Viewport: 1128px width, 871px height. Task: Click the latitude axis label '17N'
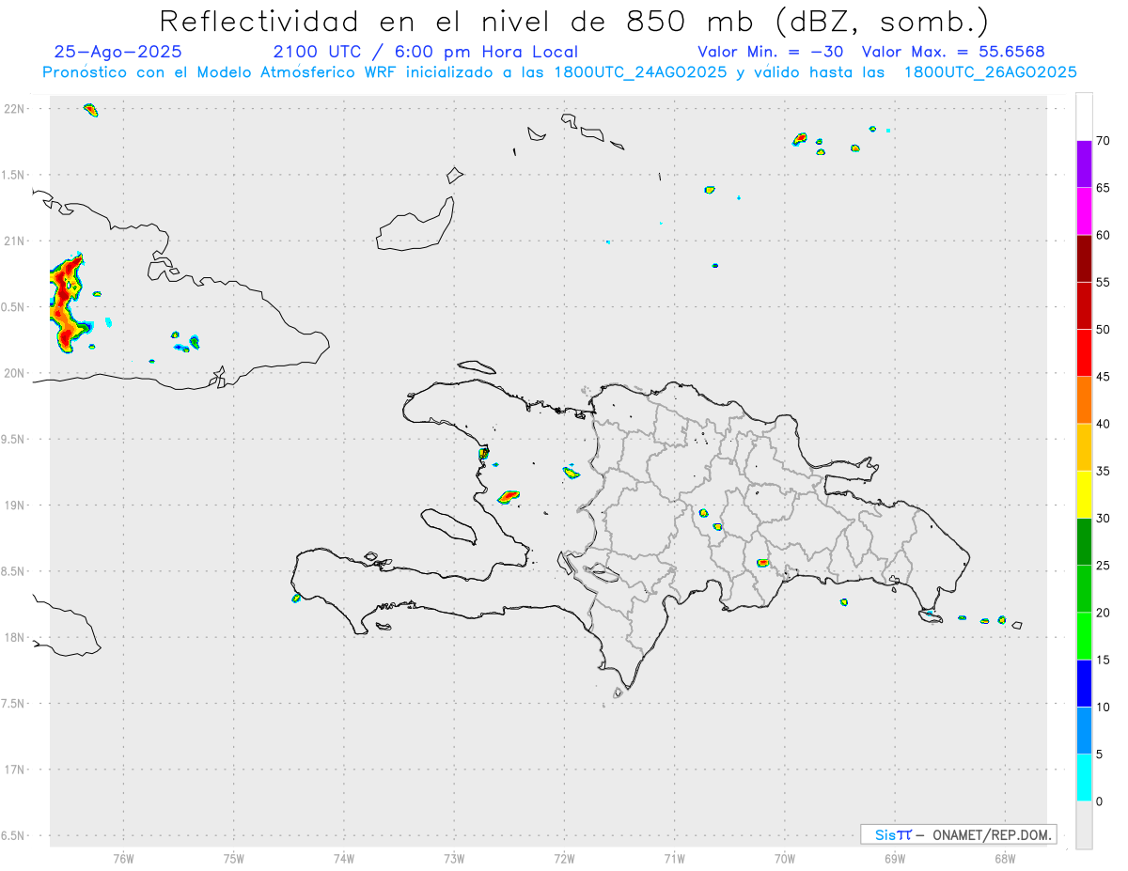[x=14, y=770]
